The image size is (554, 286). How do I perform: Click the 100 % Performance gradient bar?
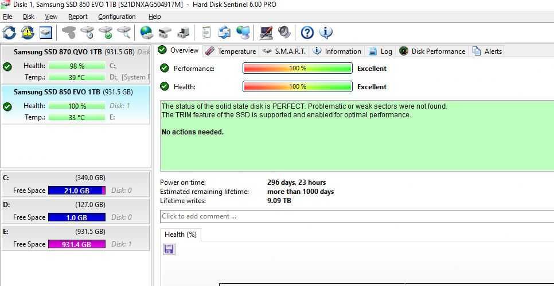point(298,68)
